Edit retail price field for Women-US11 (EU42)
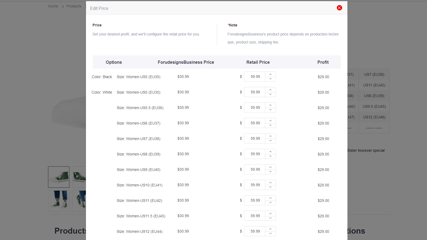Image resolution: width=427 pixels, height=240 pixels. [x=255, y=200]
